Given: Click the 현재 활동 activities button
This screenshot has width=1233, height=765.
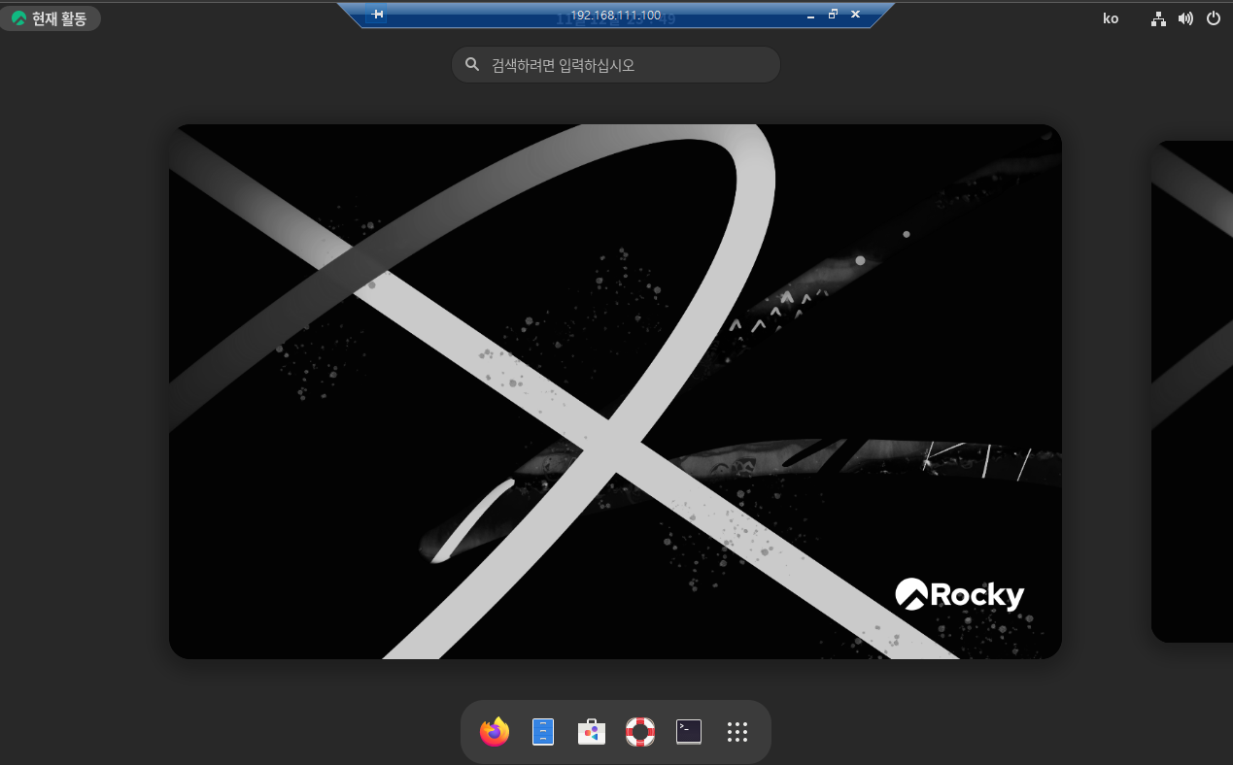Looking at the screenshot, I should pyautogui.click(x=51, y=18).
